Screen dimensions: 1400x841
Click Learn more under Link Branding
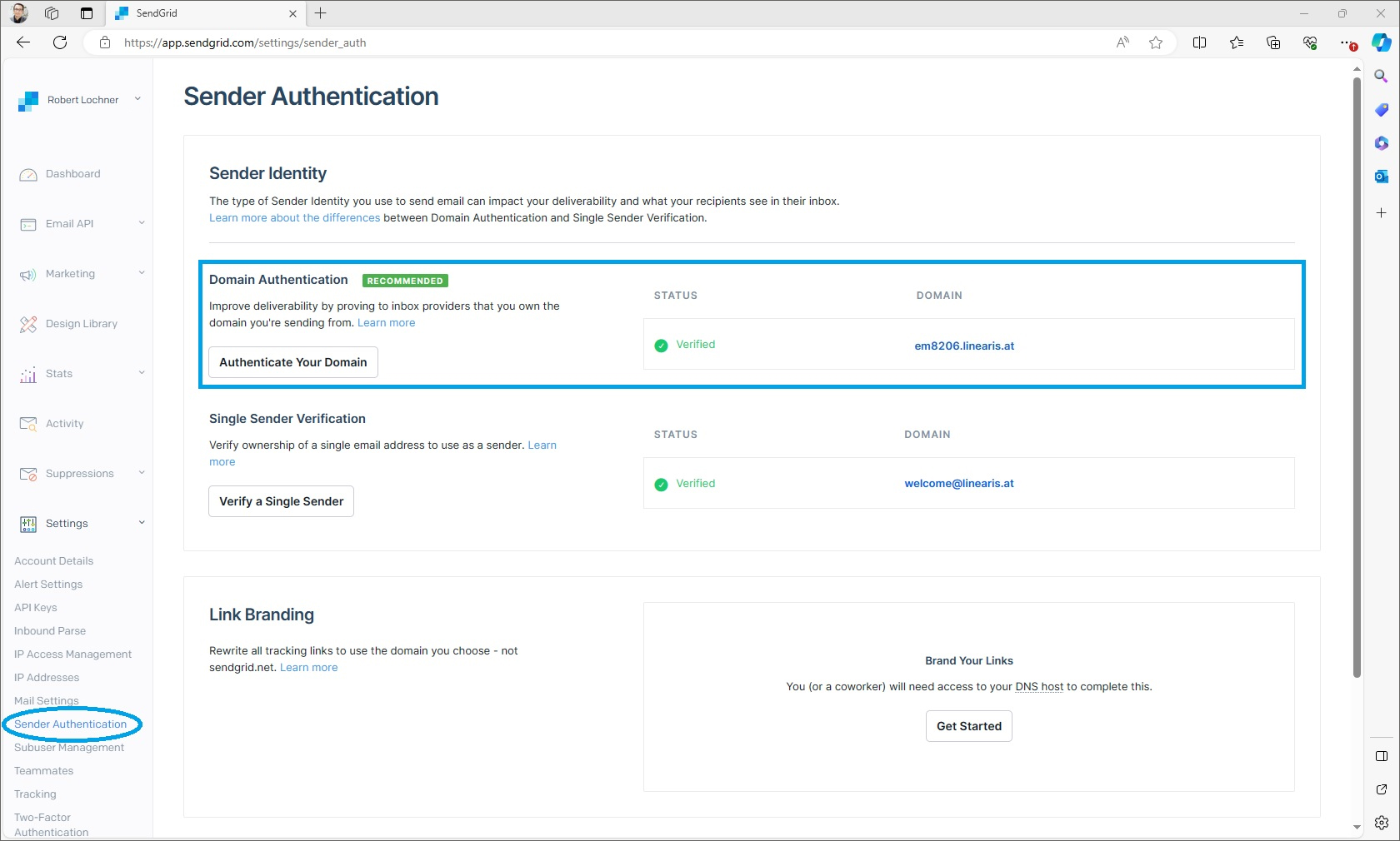[308, 668]
